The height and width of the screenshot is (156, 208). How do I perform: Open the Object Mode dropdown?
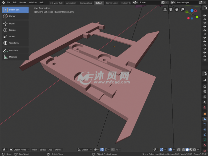20,150
